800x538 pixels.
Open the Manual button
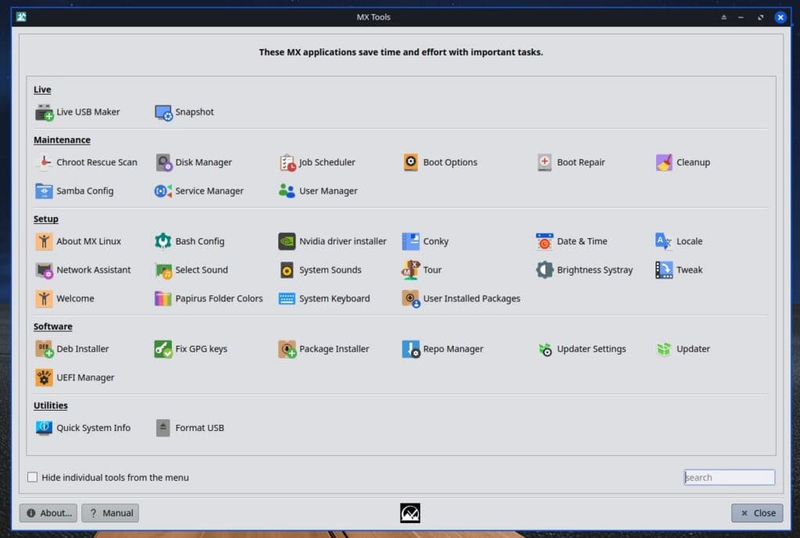[110, 513]
